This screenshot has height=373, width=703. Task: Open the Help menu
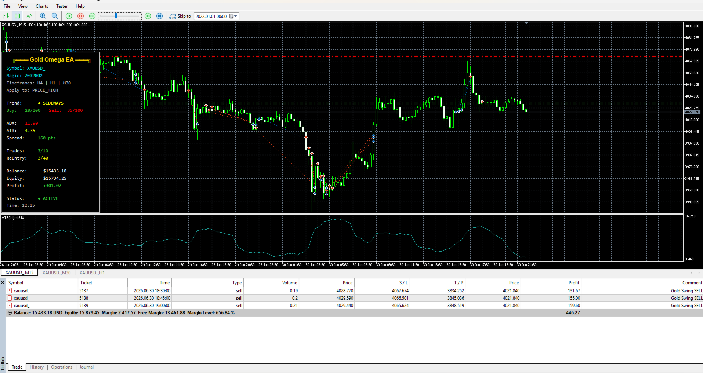coord(80,6)
